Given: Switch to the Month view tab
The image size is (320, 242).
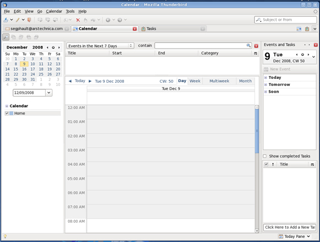Looking at the screenshot, I should click(246, 81).
